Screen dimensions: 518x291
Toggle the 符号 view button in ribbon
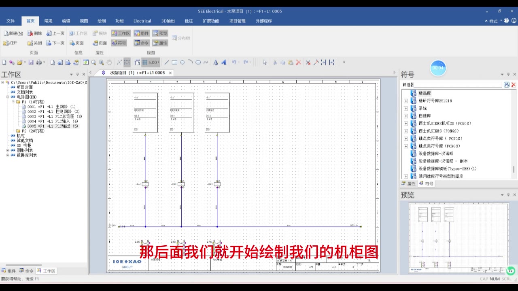coord(119,43)
